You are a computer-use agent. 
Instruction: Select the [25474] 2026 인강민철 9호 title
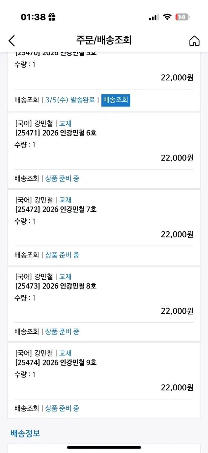tap(55, 362)
